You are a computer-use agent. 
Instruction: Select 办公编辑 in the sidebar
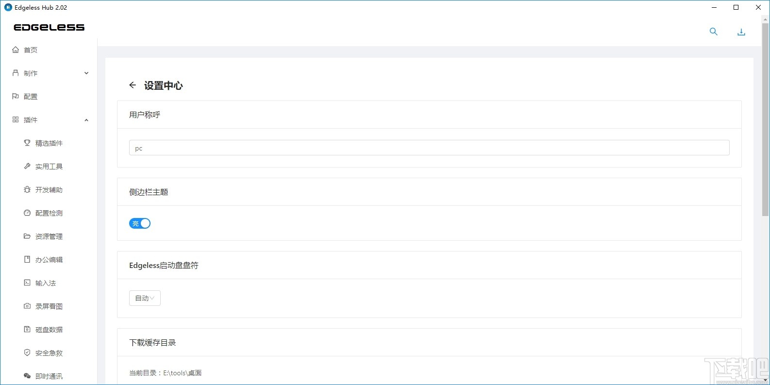point(49,260)
